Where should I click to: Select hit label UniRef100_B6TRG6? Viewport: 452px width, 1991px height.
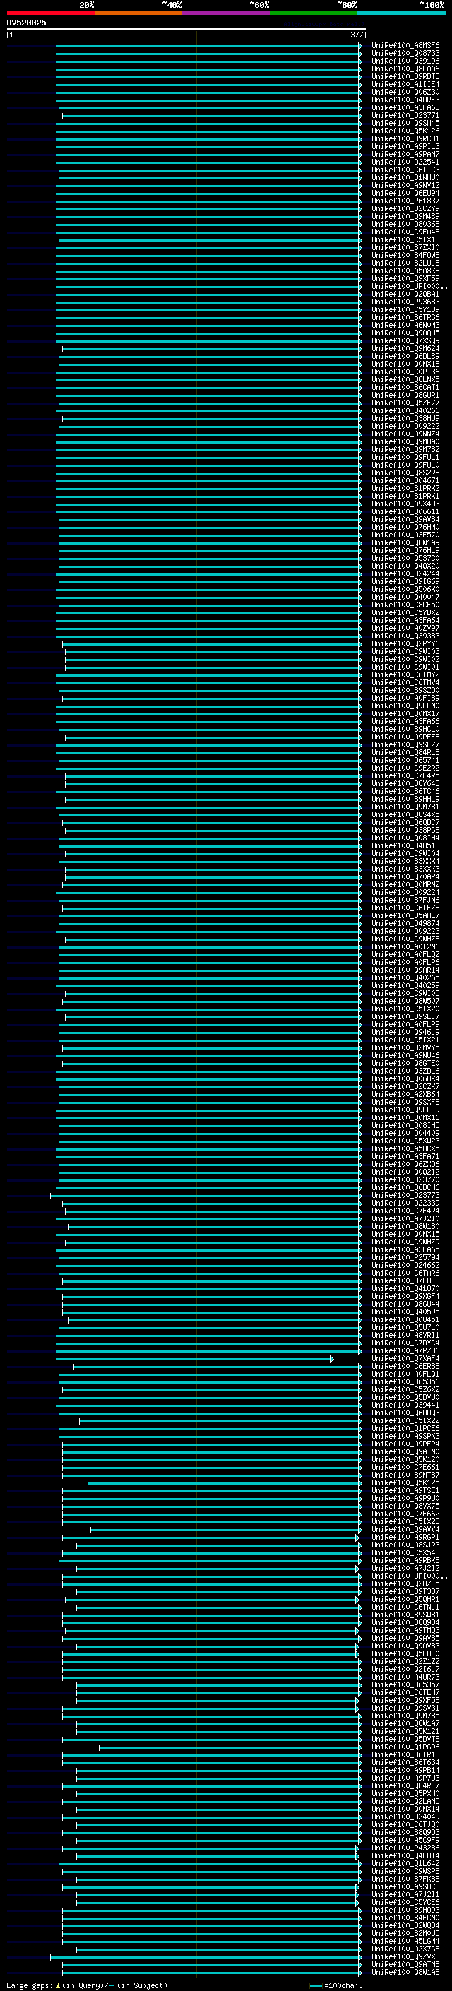tap(405, 318)
